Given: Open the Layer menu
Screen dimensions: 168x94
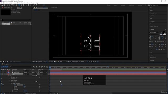Looking at the screenshot, I should (x=15, y=3).
